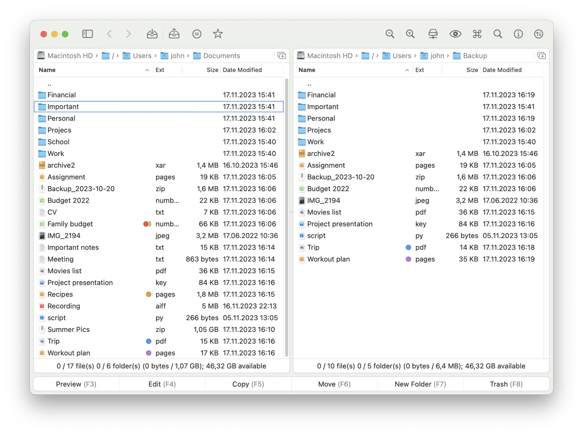Open sorting options via the arrows icon
The image size is (583, 434).
(x=539, y=34)
